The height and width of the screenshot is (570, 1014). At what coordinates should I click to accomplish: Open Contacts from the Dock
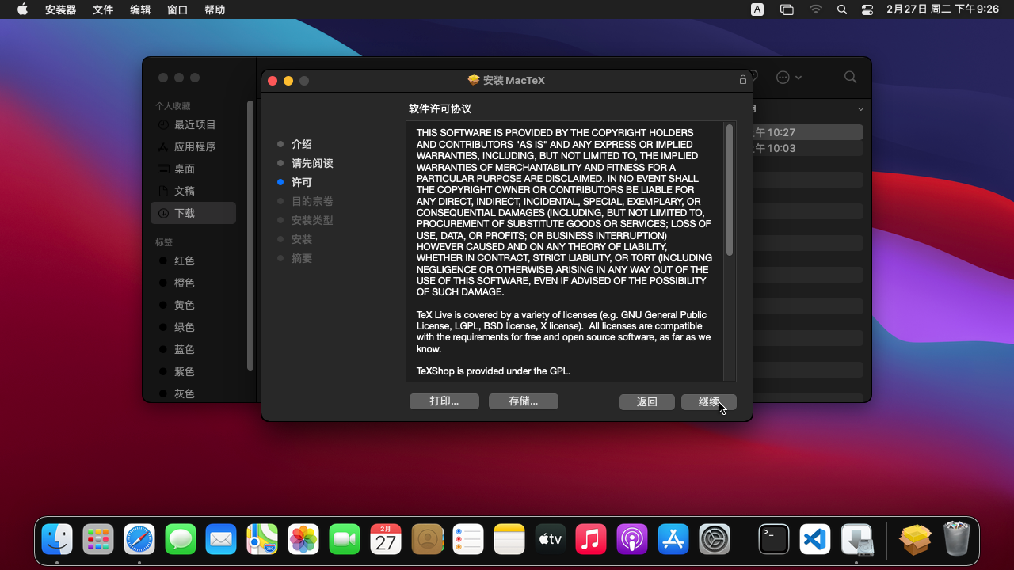coord(427,539)
